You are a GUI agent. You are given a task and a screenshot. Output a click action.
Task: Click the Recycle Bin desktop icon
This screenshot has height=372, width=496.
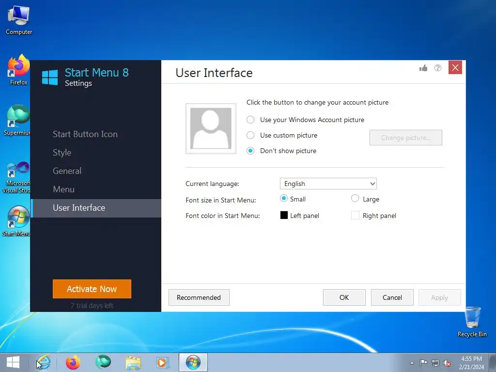(x=472, y=322)
